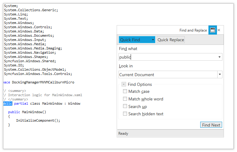Viewport: 237px width, 152px height.
Task: Collapse the Find Options section
Action: click(124, 84)
